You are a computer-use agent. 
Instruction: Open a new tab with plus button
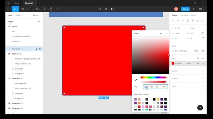(x=39, y=3)
